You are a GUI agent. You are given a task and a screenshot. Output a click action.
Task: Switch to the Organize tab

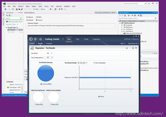click(96, 39)
